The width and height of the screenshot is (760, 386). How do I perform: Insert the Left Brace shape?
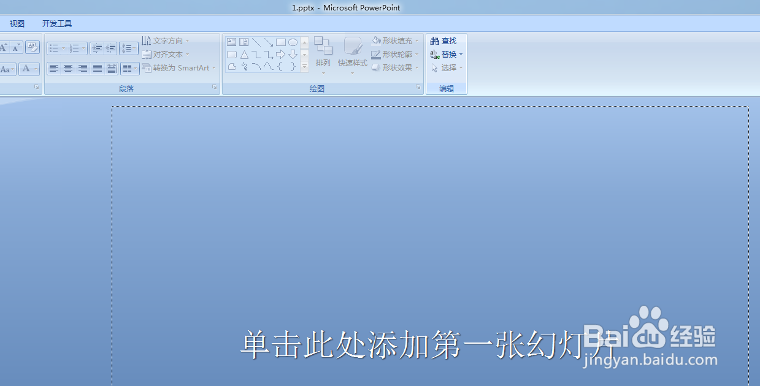[x=281, y=67]
